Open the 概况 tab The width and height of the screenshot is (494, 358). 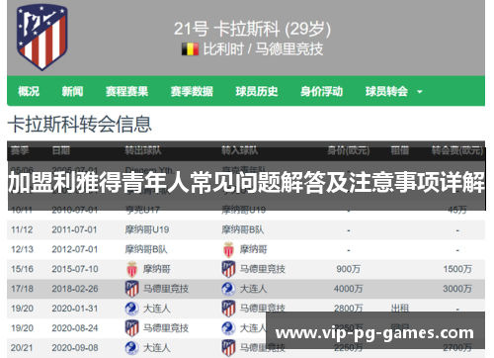click(x=29, y=91)
